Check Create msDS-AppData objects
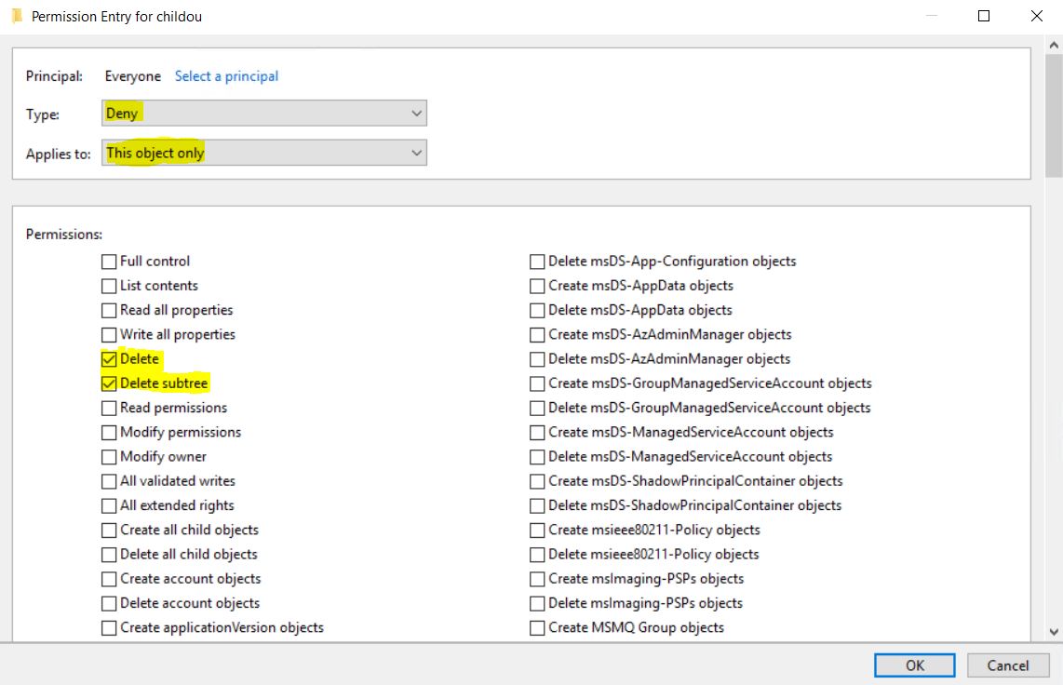This screenshot has width=1063, height=685. (537, 286)
